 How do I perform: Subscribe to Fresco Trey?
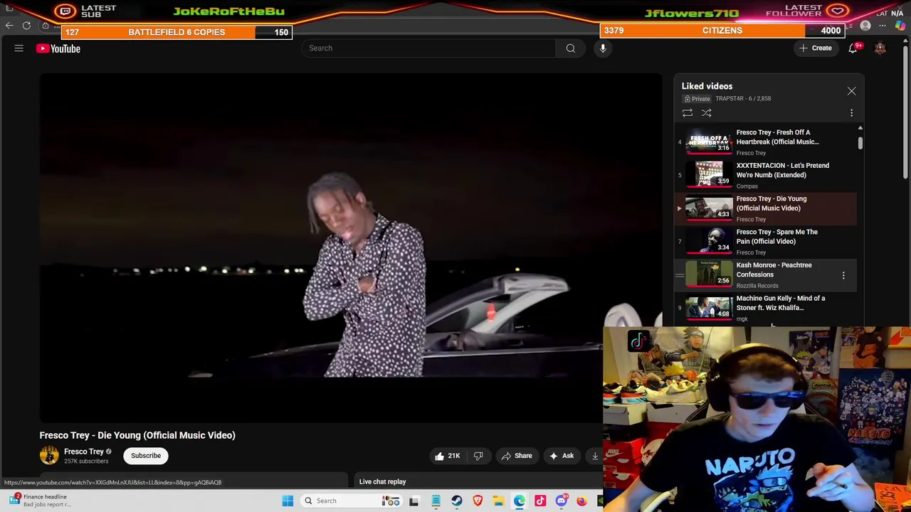(146, 456)
